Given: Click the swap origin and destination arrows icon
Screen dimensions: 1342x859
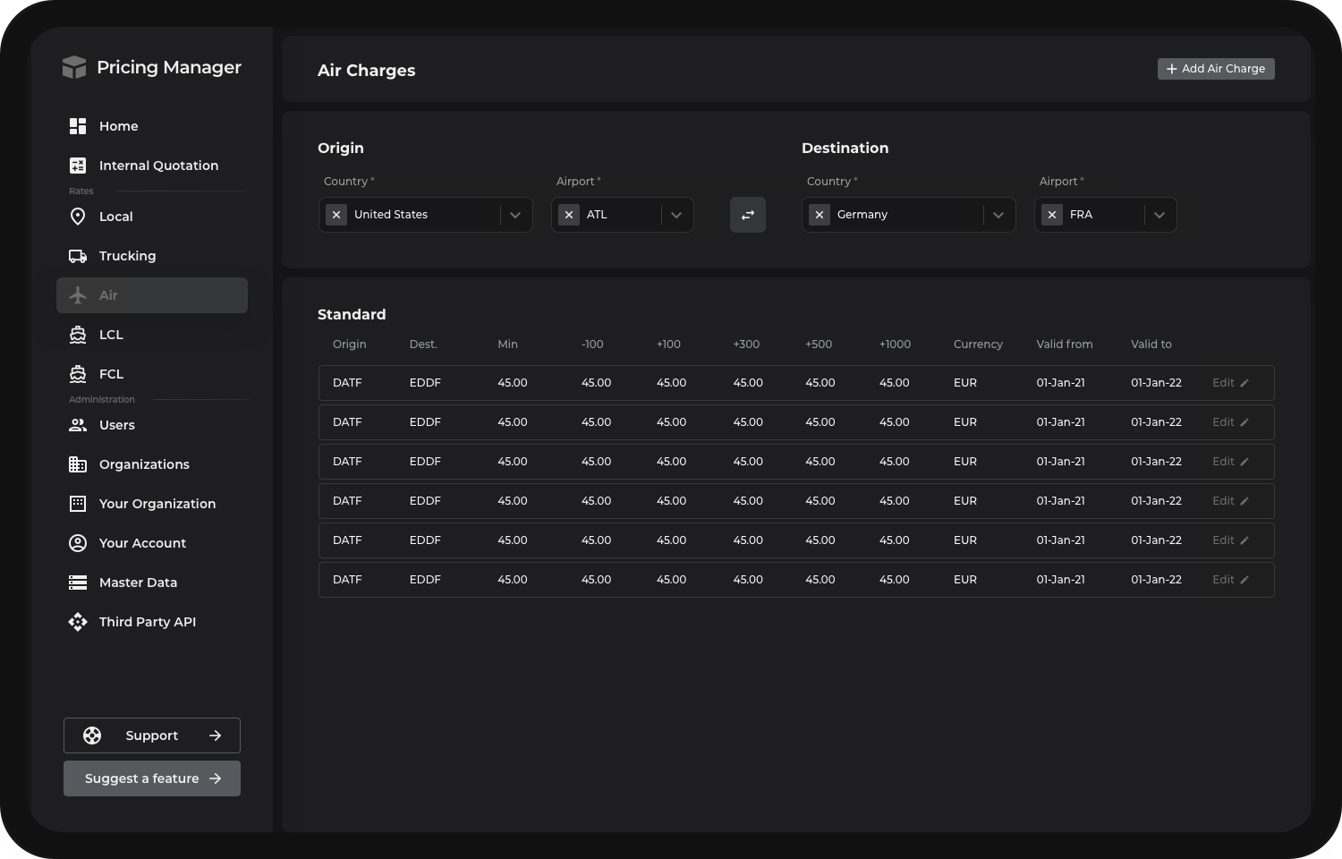Looking at the screenshot, I should [748, 215].
